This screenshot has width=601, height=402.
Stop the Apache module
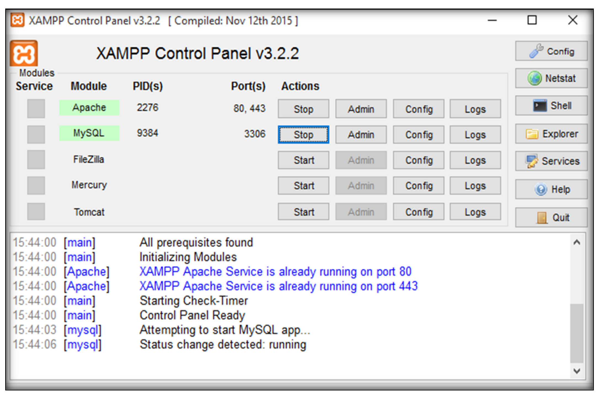tap(303, 109)
